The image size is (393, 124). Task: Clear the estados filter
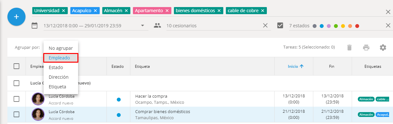[x=388, y=26]
